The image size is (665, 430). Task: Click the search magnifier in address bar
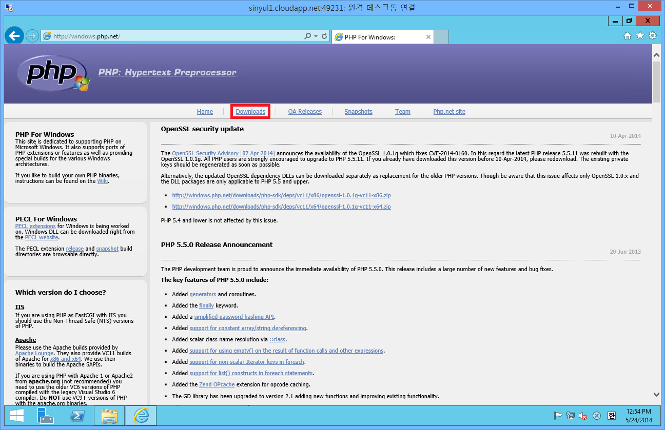[307, 36]
